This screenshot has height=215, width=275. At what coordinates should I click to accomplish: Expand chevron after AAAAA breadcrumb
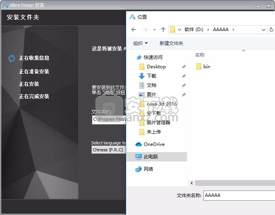(233, 30)
